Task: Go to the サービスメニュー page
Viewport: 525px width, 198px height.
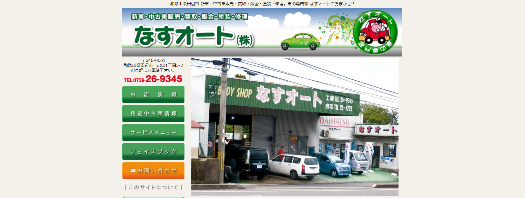Action: [x=153, y=133]
